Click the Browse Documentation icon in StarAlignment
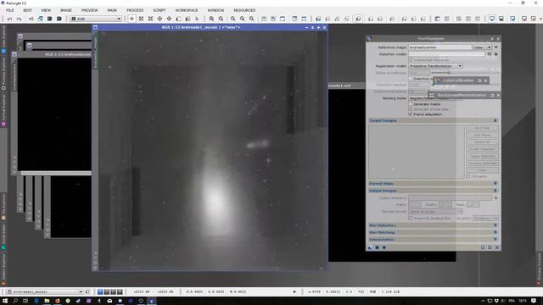The image size is (543, 305). tap(490, 247)
